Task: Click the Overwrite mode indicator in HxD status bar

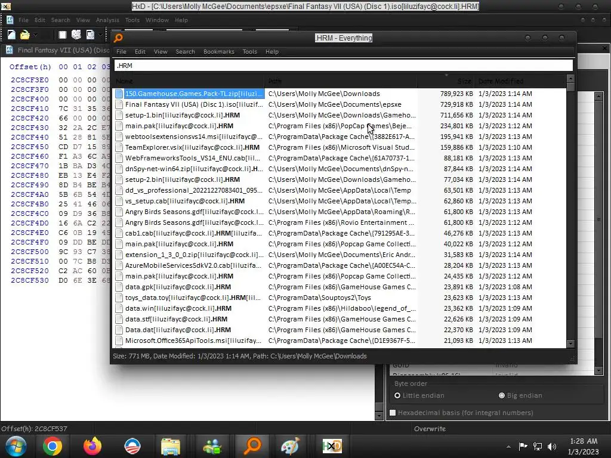Action: [x=430, y=428]
